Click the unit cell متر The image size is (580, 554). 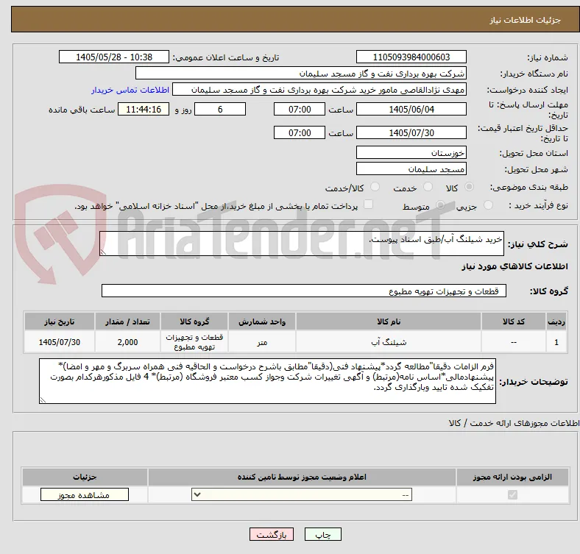(x=262, y=342)
